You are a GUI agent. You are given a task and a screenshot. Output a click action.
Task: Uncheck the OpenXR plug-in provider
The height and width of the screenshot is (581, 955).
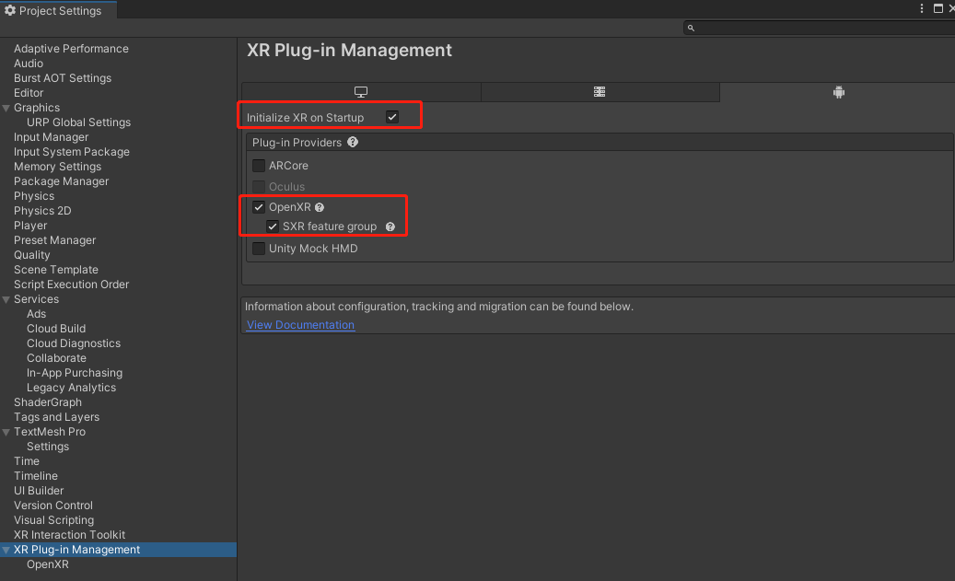pos(259,207)
